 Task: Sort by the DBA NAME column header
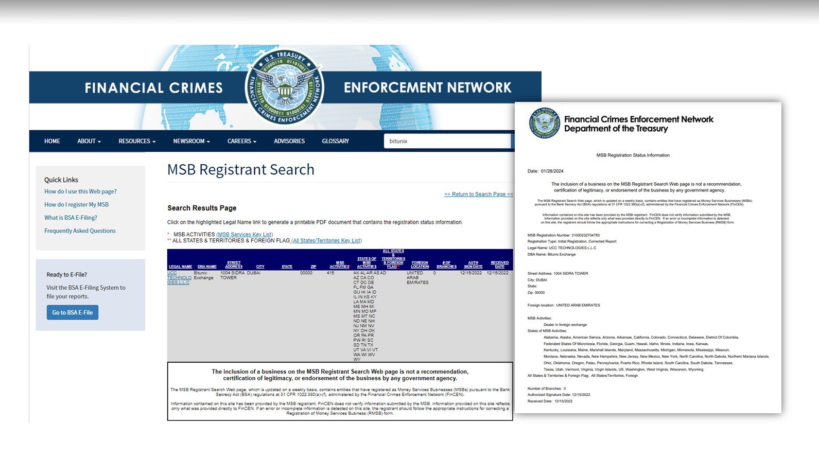pos(207,267)
